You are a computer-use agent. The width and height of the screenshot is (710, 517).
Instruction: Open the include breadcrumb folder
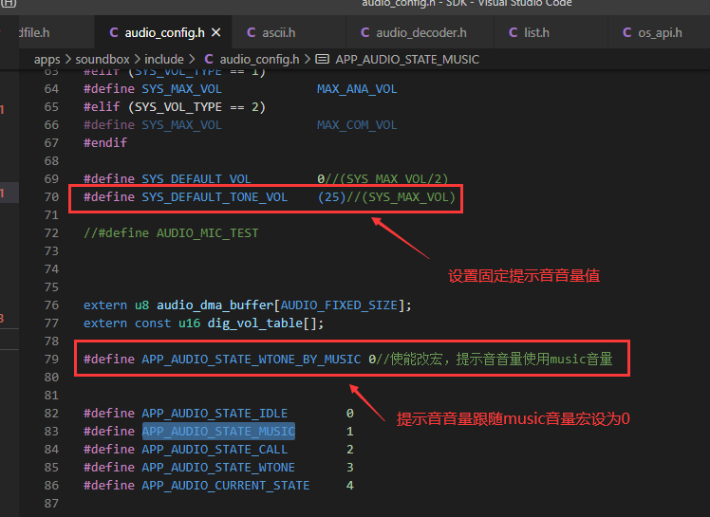pyautogui.click(x=164, y=60)
